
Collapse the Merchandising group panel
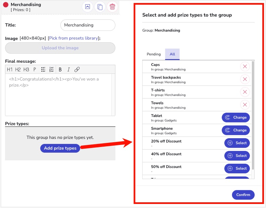[x=88, y=7]
